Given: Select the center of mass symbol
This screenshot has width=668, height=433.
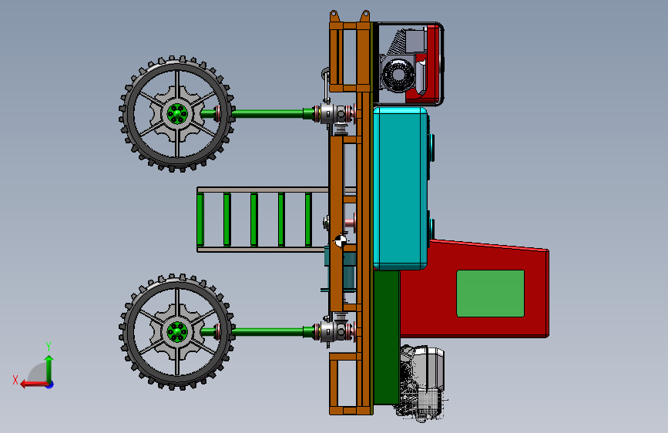Looking at the screenshot, I should coord(340,240).
